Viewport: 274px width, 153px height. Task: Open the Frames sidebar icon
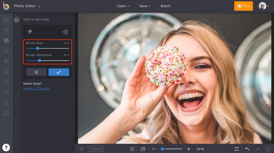[x=6, y=71]
